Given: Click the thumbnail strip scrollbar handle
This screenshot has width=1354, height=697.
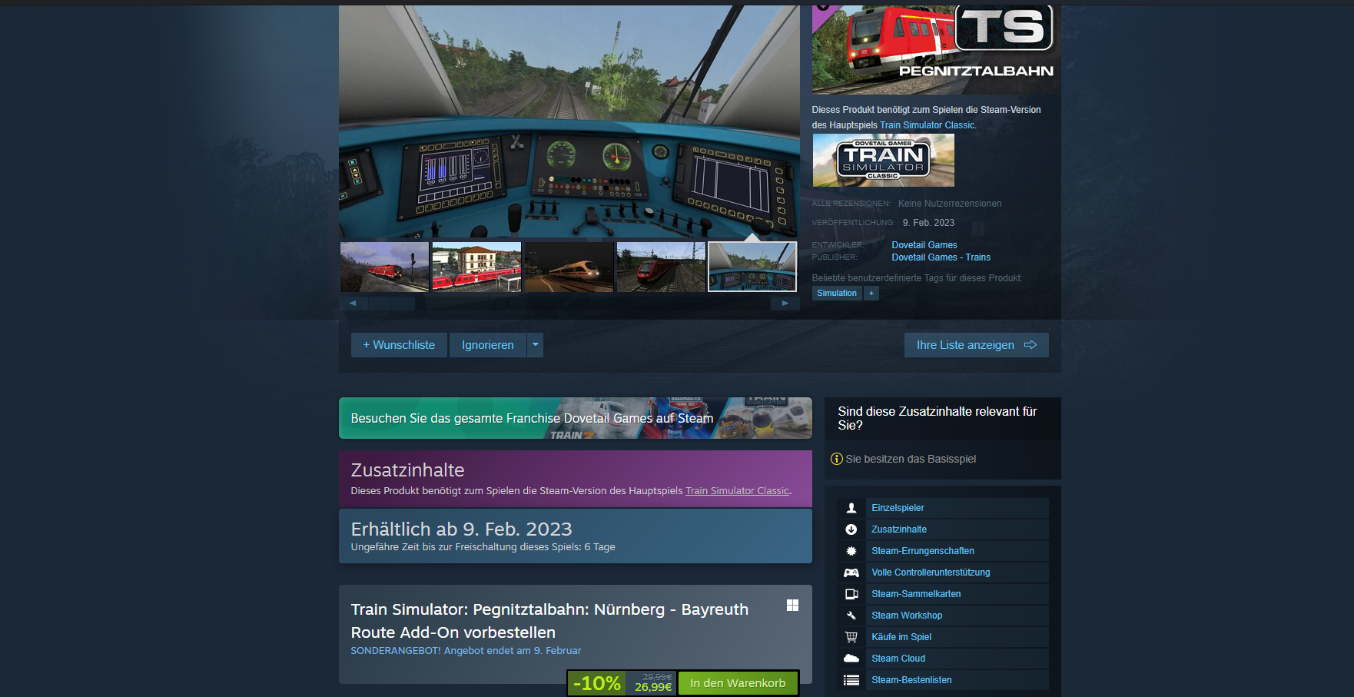Looking at the screenshot, I should (x=391, y=304).
